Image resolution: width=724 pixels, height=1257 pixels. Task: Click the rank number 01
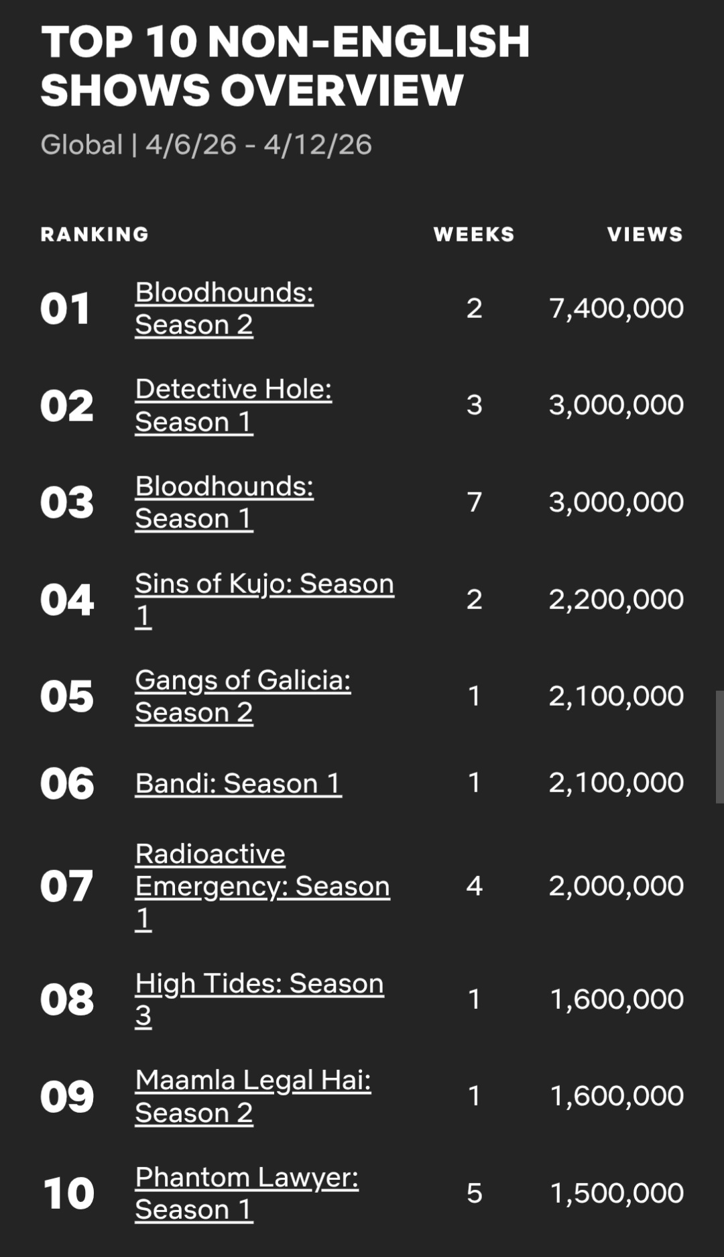[x=65, y=309]
